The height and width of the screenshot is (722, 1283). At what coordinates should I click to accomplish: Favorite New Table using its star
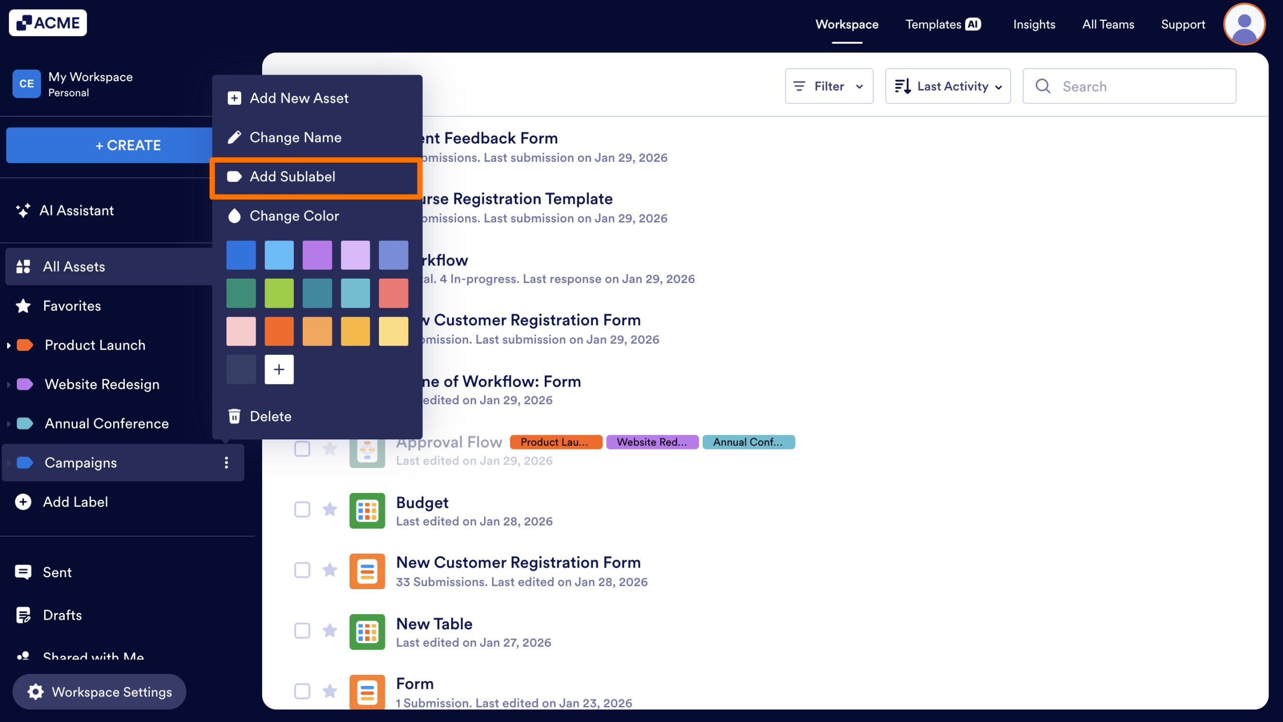coord(330,631)
